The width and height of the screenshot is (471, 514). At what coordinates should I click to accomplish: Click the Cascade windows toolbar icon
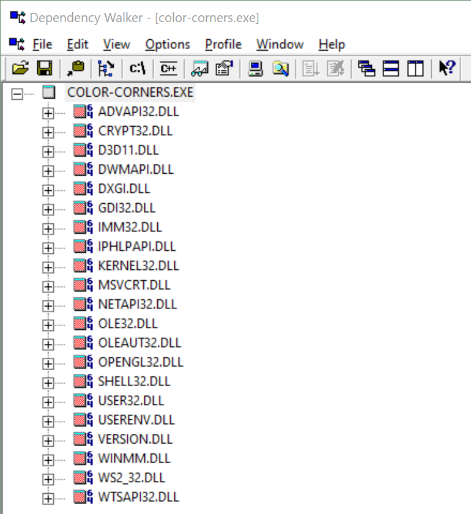(x=366, y=69)
